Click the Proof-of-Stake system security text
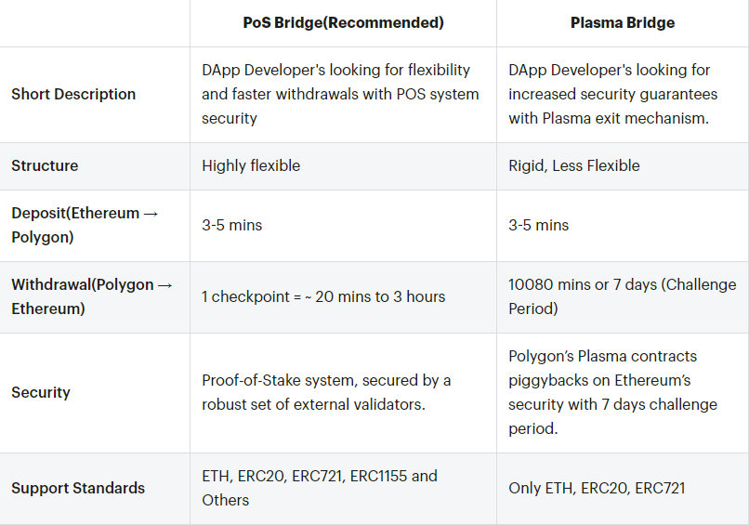Image resolution: width=749 pixels, height=525 pixels. [326, 392]
